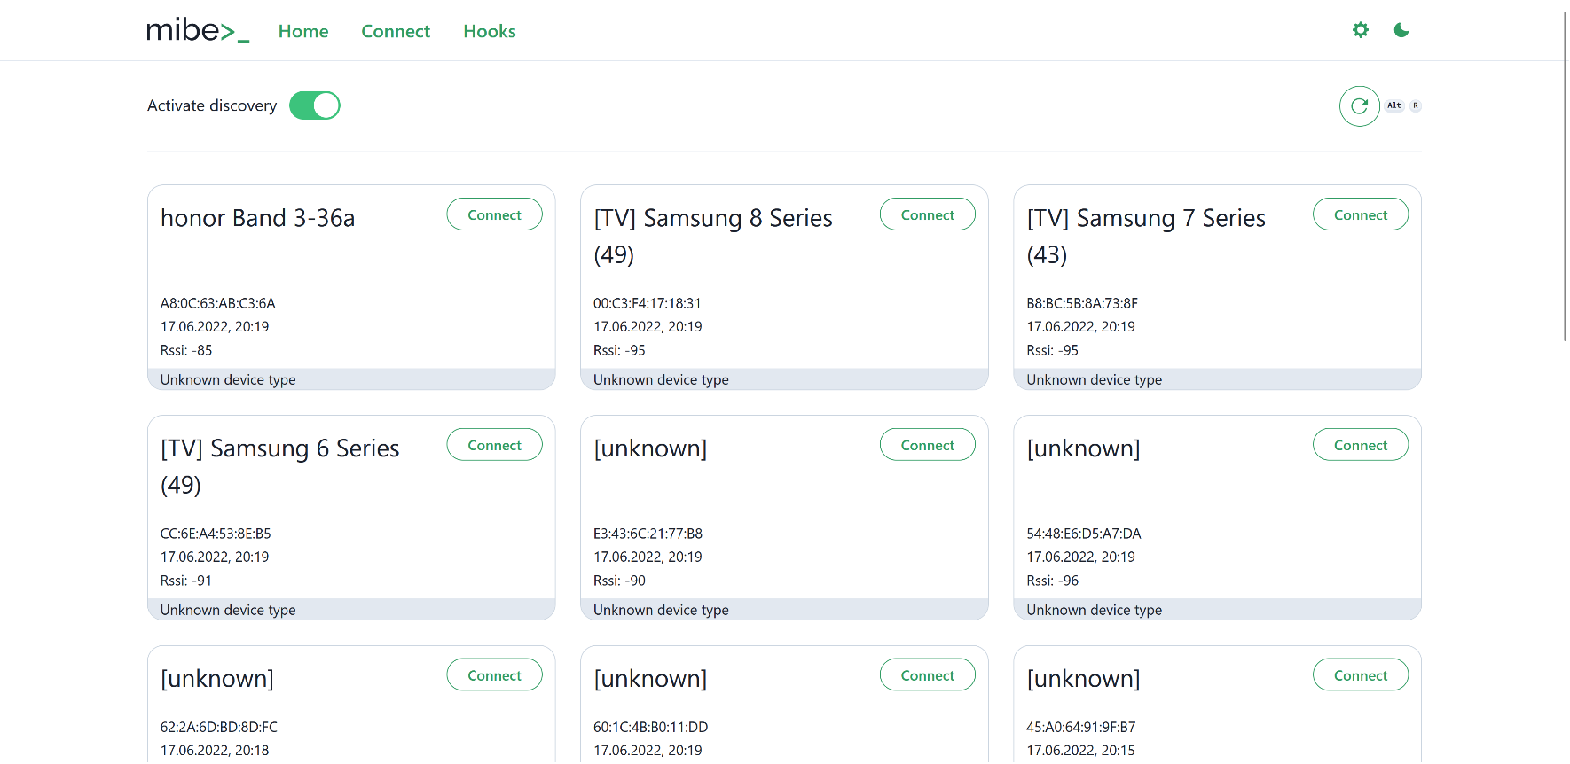Click Samsung 6 Series Unknown device type footer
This screenshot has width=1570, height=764.
tap(351, 610)
